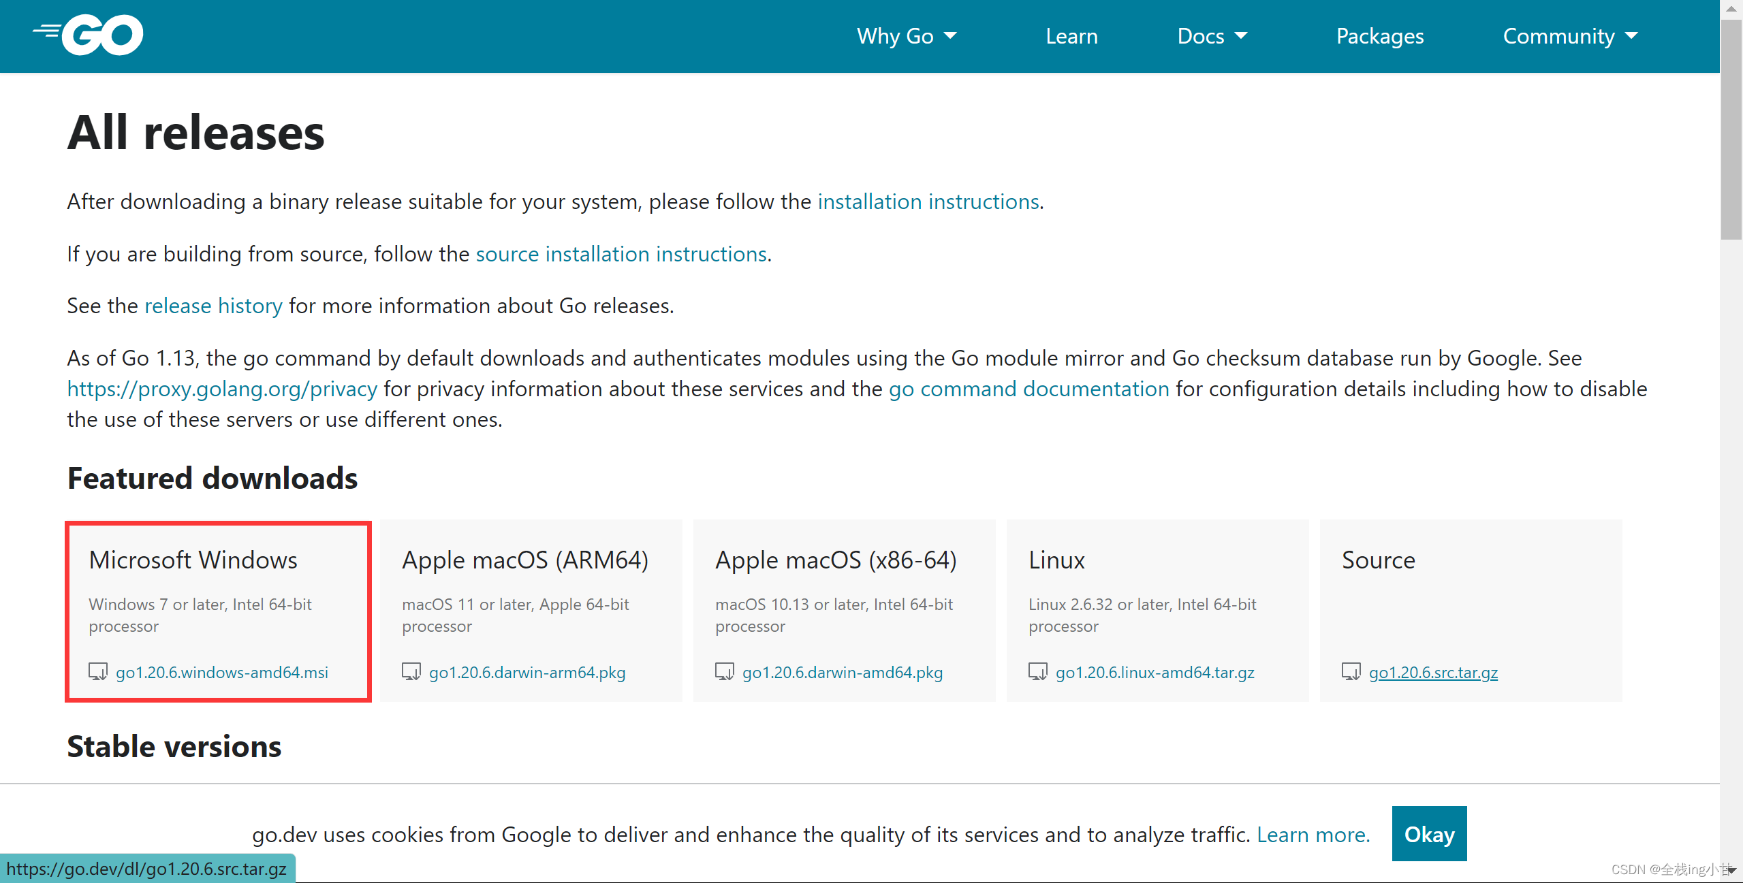
Task: Open the cookie notice Learn more link
Action: [x=1313, y=835]
